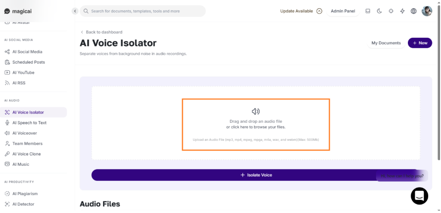
Task: Collapse the sidebar with arrow button
Action: coord(75,11)
